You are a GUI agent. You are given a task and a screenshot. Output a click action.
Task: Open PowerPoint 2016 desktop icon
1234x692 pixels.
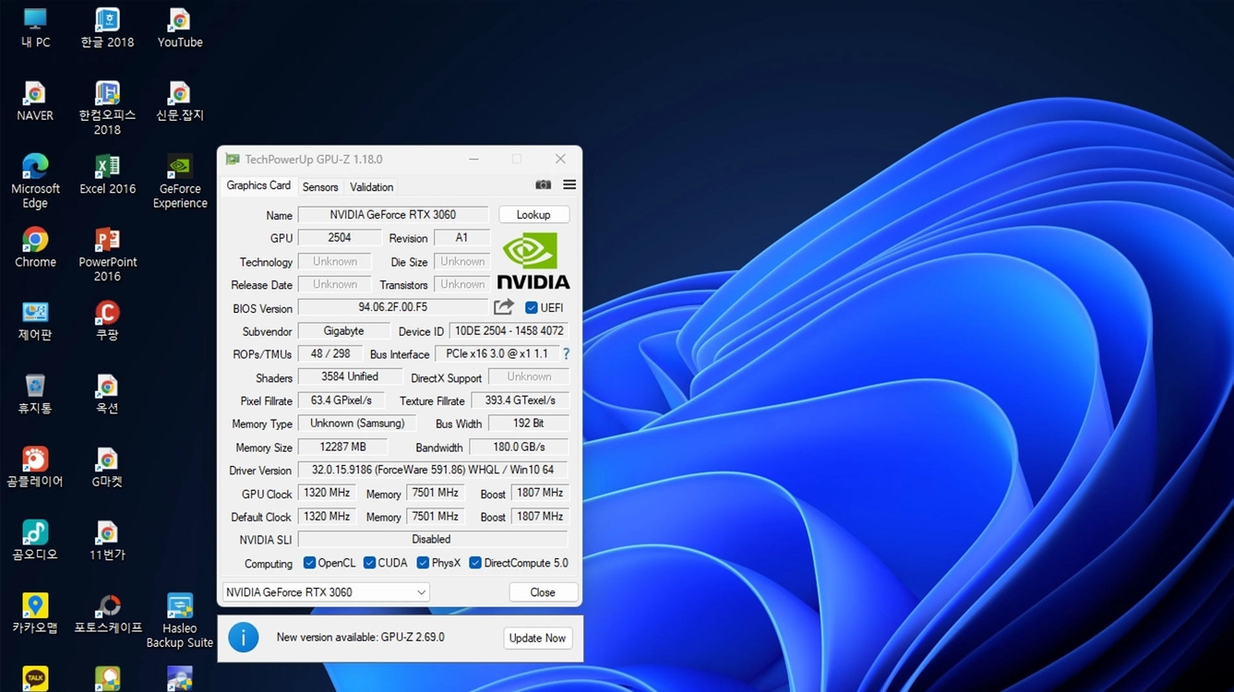pyautogui.click(x=107, y=254)
